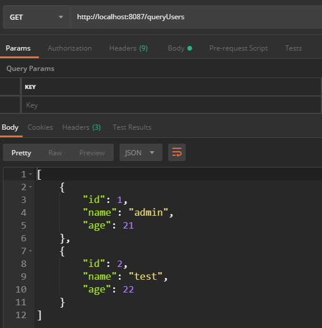Collapse the object fold arrow on line 2
322x328 pixels.
point(31,187)
